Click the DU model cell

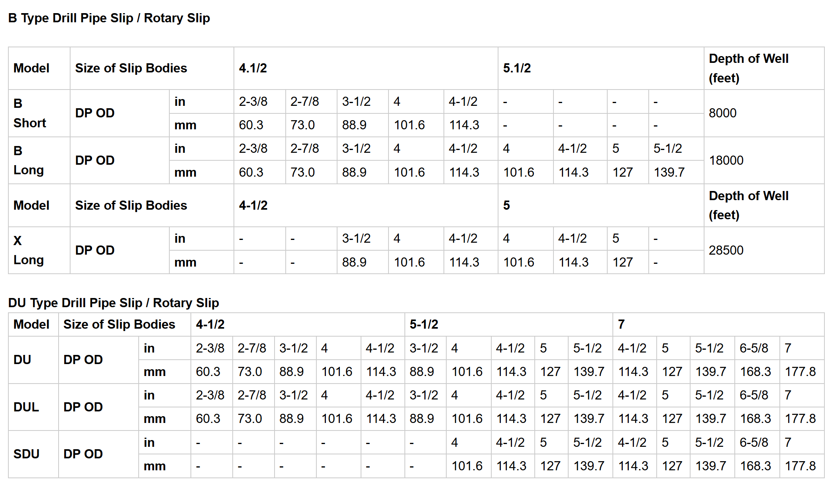(22, 360)
